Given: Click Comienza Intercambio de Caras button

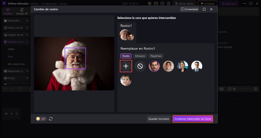Looking at the screenshot, I should tap(193, 119).
